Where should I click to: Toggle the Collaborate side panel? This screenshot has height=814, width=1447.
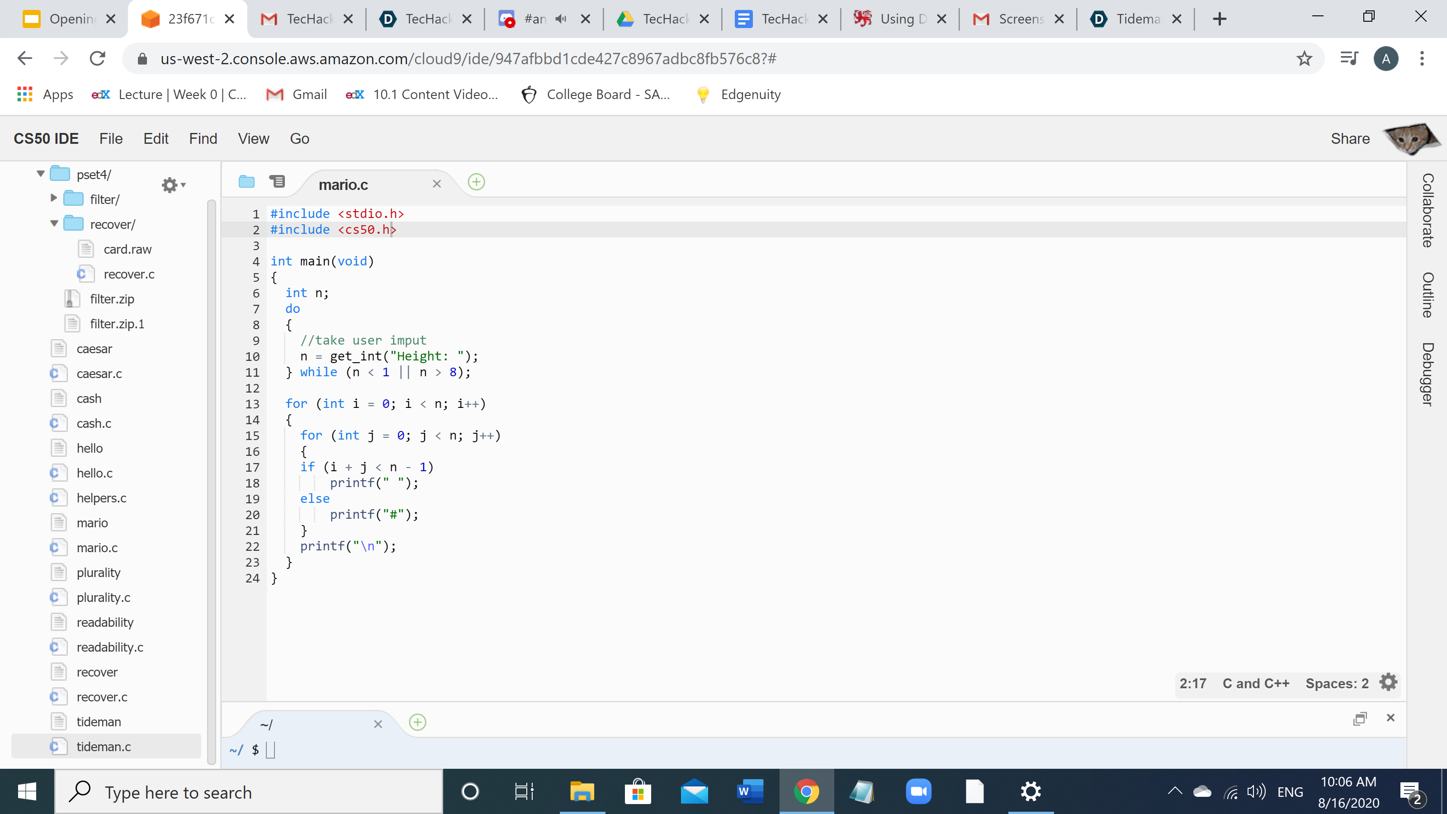pos(1428,211)
